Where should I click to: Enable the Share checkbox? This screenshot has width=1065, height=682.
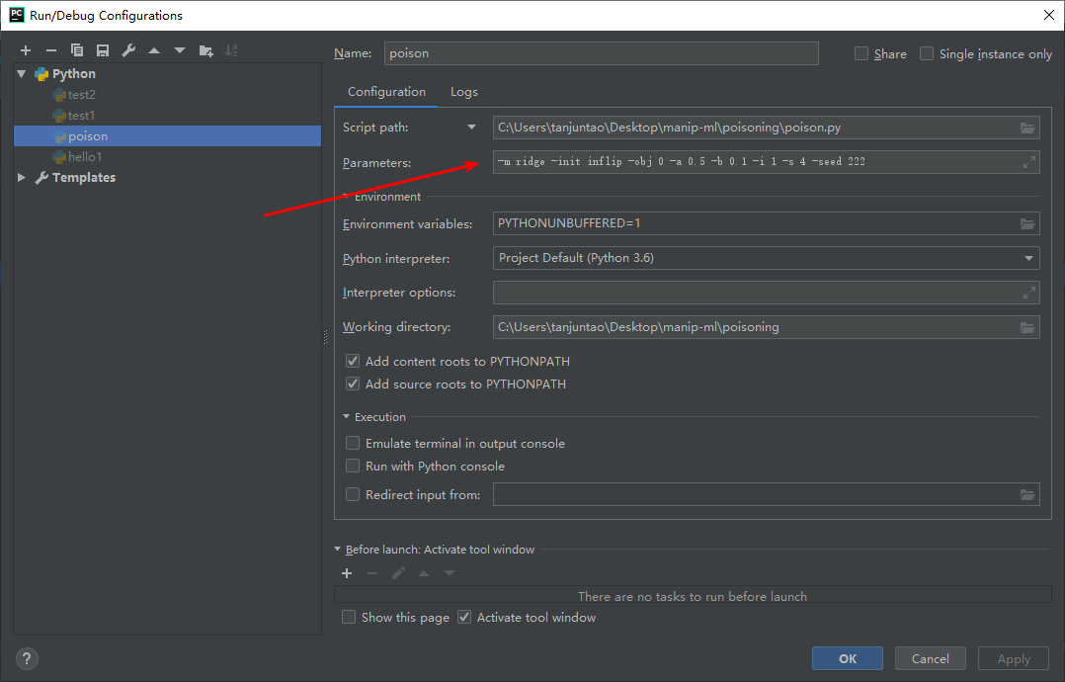pos(861,54)
